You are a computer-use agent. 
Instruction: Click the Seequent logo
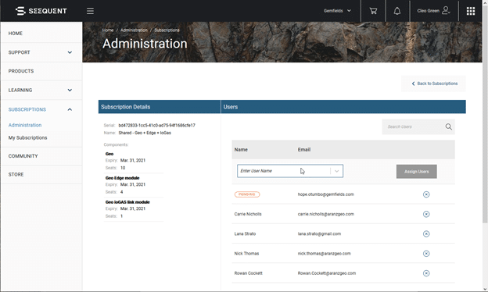click(x=41, y=11)
